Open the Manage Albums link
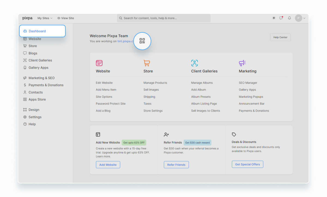This screenshot has width=327, height=197. 202,83
